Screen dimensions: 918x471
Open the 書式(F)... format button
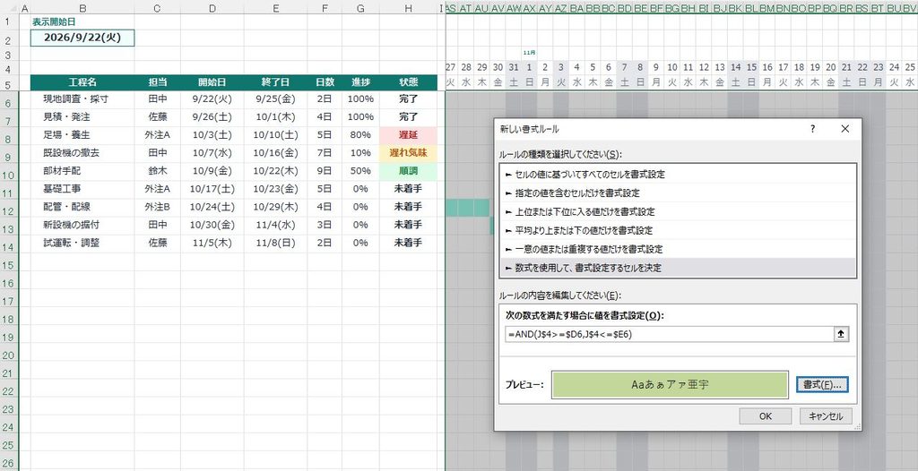pos(822,385)
